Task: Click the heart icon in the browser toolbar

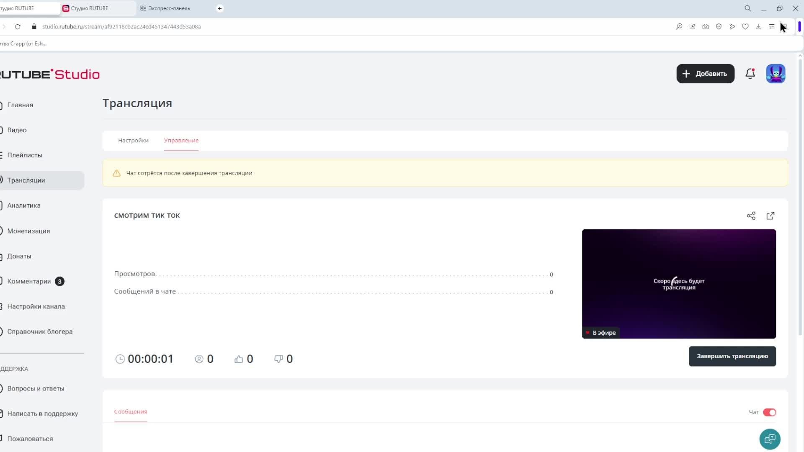Action: [x=745, y=27]
